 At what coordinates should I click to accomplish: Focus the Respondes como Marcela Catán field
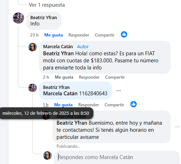117,157
